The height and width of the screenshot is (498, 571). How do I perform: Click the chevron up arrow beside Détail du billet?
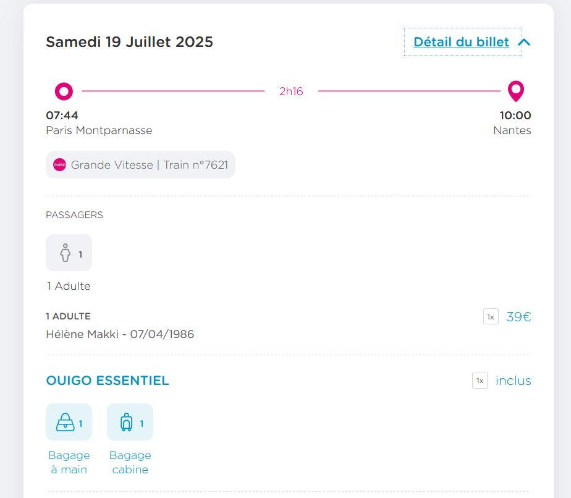coord(524,42)
